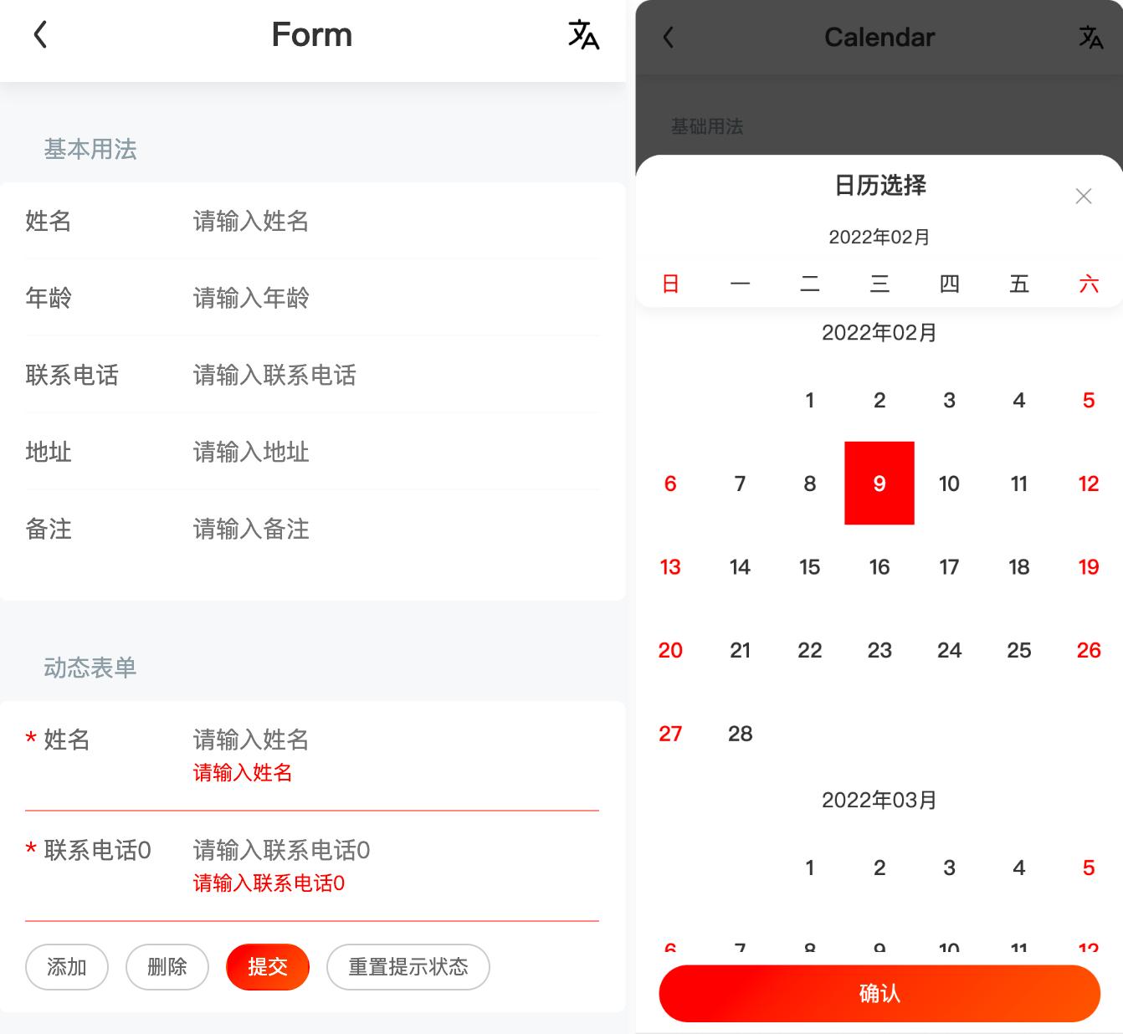Viewport: 1123px width, 1034px height.
Task: Select February 3 in the calendar
Action: pos(949,400)
